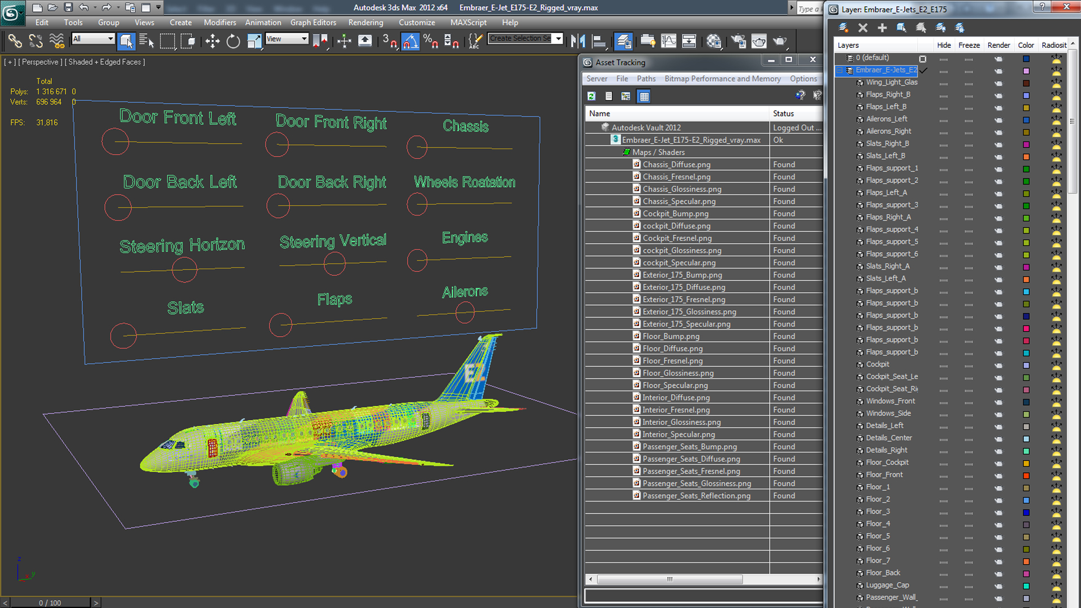Screen dimensions: 1081x608
Task: Toggle Radiosity icon for Flaps_Left_A
Action: coord(1056,193)
